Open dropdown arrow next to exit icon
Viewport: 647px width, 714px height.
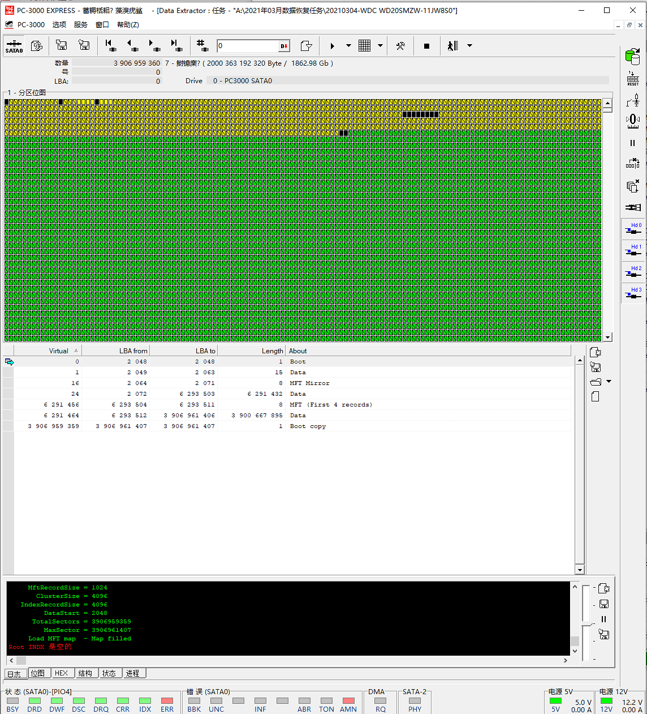click(x=469, y=46)
